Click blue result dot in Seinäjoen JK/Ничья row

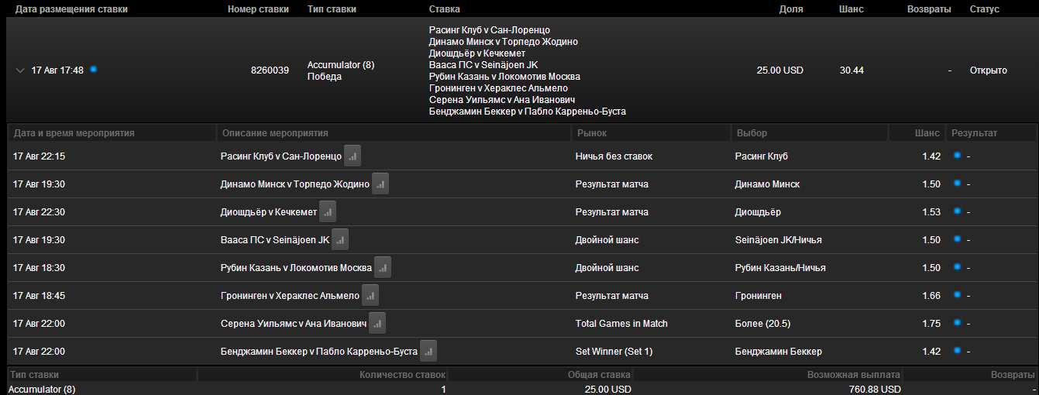(x=958, y=239)
